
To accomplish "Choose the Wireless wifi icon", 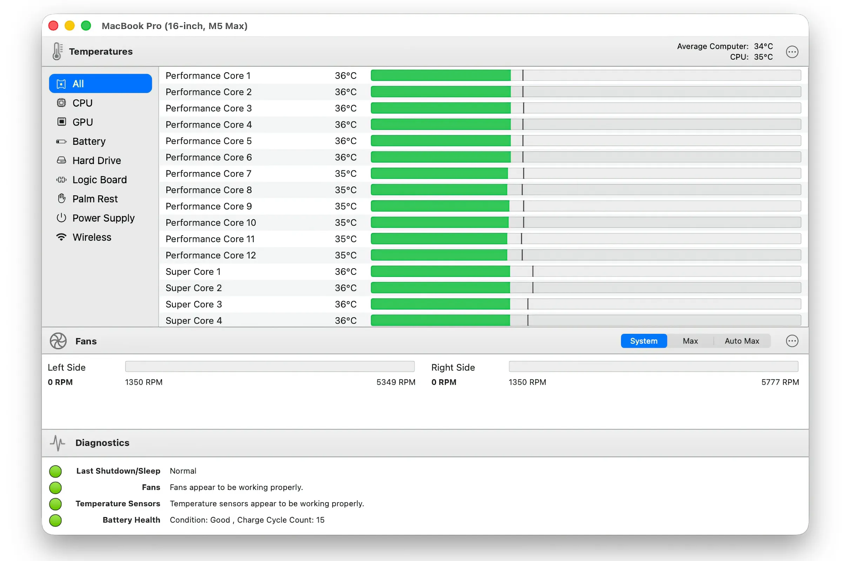I will coord(61,237).
